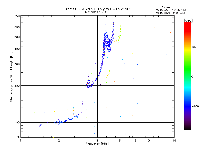
Task: Click the 'Stationary phase Virtual Height [km]' label
Action: [11, 76]
